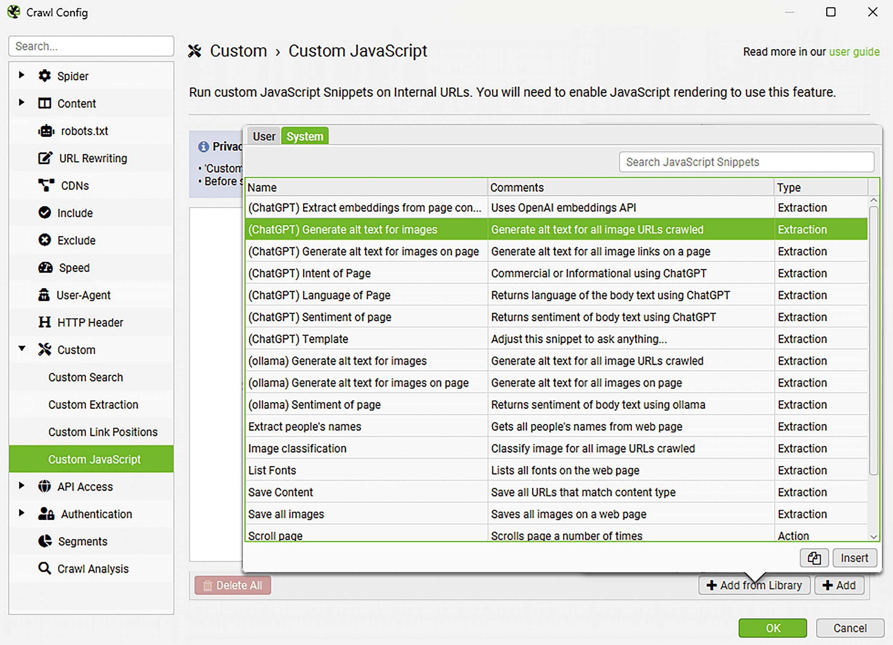Select '(ollama) Sentiment of page' snippet

(557, 404)
